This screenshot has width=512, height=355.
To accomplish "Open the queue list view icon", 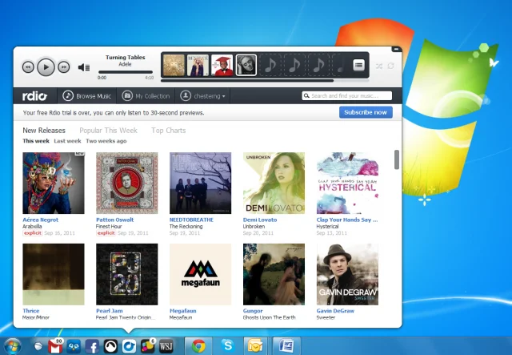I will tap(358, 65).
